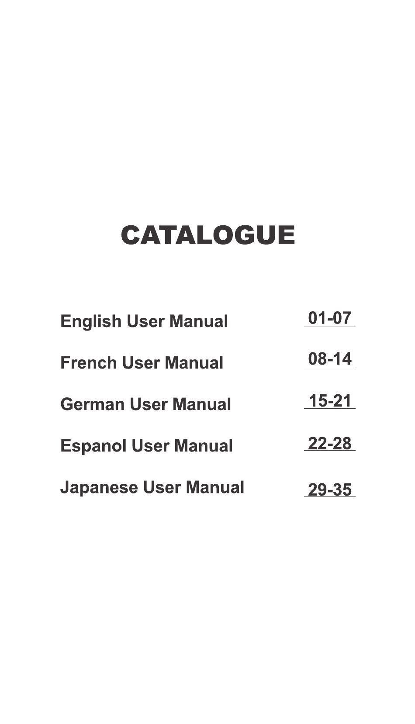Click 'User' in the Espanol row
This screenshot has height=724, width=415.
150,446
